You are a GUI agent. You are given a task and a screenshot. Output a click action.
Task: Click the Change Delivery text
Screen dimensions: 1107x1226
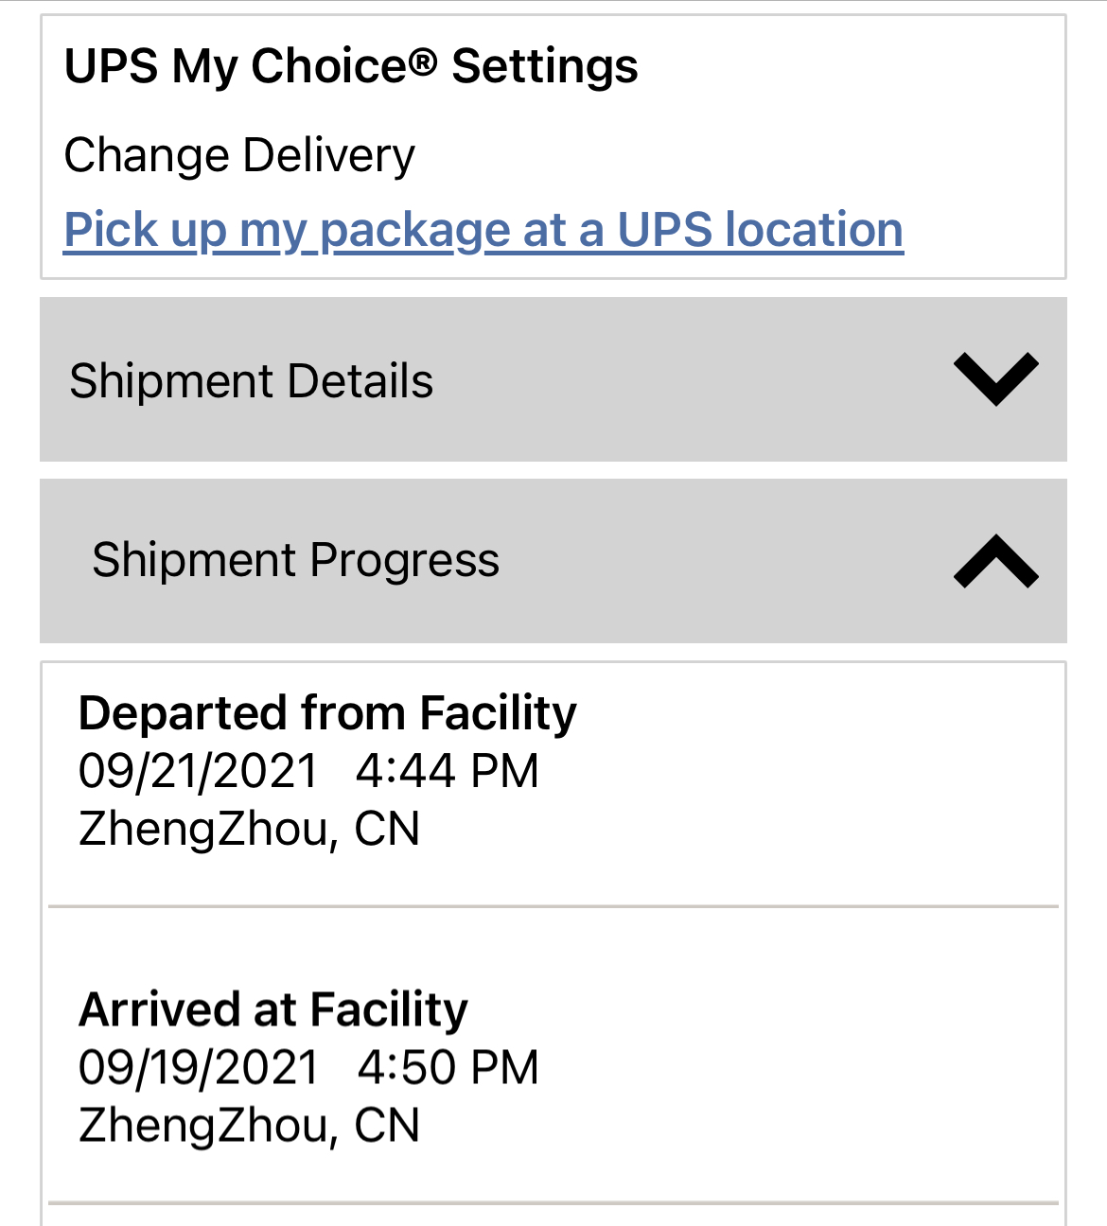click(239, 155)
